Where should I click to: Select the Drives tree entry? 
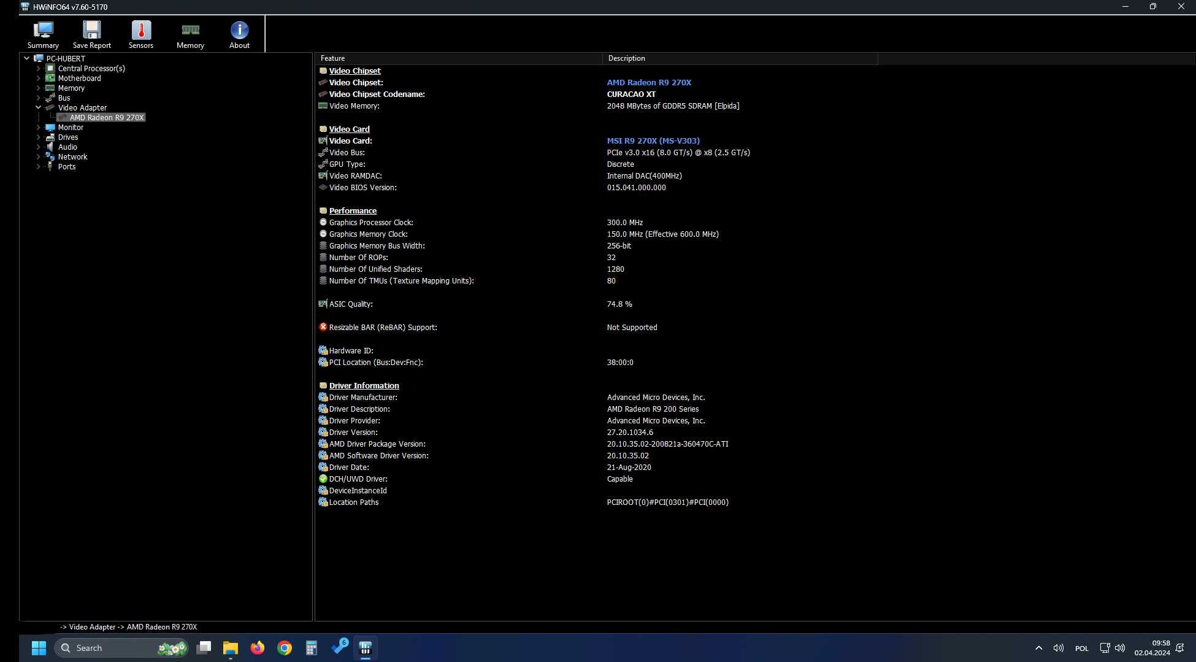point(67,137)
